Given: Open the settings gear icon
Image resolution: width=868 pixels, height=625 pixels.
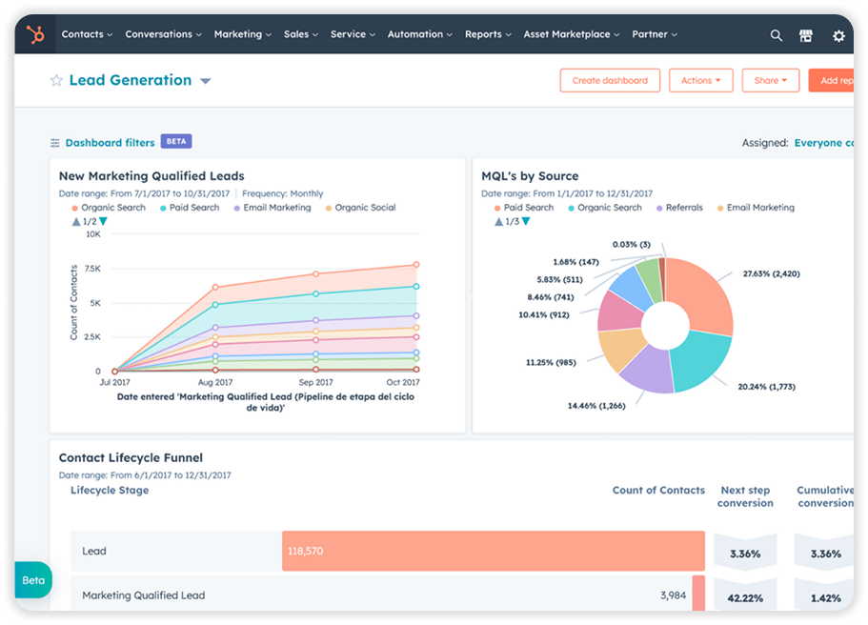Looking at the screenshot, I should 838,35.
